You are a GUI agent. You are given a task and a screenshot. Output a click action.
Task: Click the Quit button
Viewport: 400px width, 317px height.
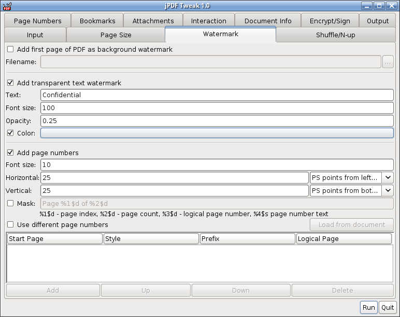tap(388, 307)
